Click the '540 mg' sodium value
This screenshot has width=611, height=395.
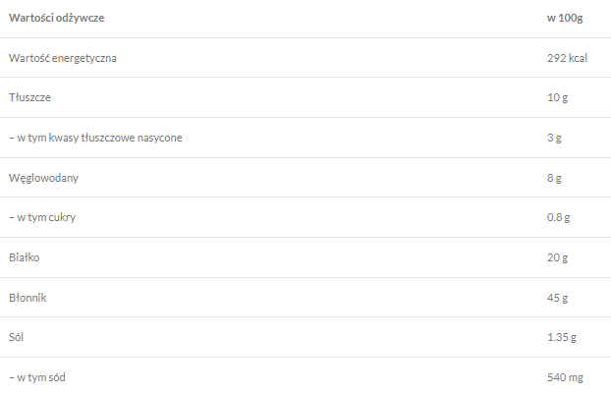[564, 376]
